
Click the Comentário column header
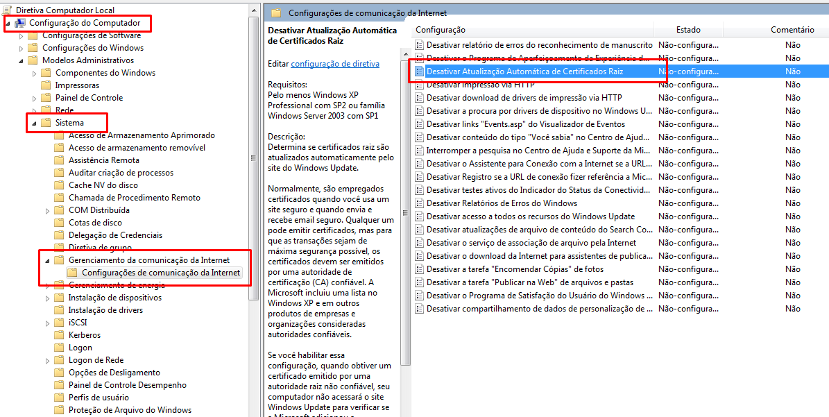[x=792, y=30]
